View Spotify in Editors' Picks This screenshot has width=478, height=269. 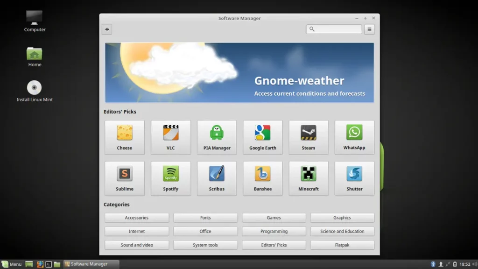[170, 178]
